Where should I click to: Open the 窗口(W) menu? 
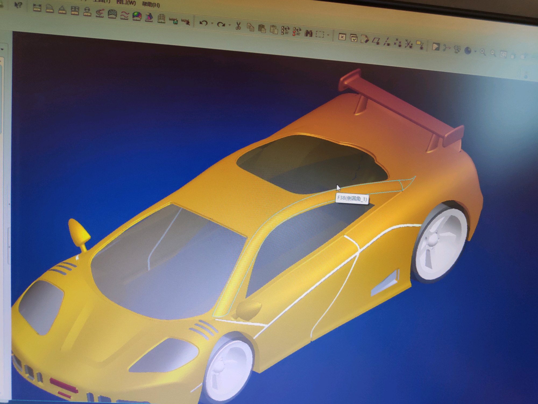[x=126, y=3]
